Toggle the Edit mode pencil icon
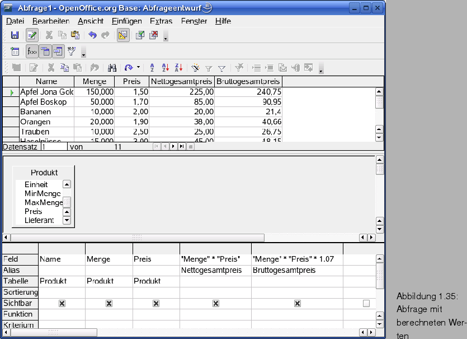Viewport: 467px width, 339px height. (32, 35)
